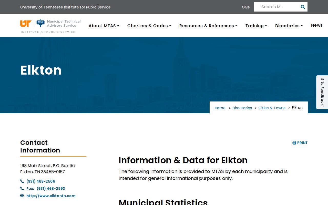Open the Training dropdown menu
Viewport: 328px width, 205px height.
[x=256, y=26]
